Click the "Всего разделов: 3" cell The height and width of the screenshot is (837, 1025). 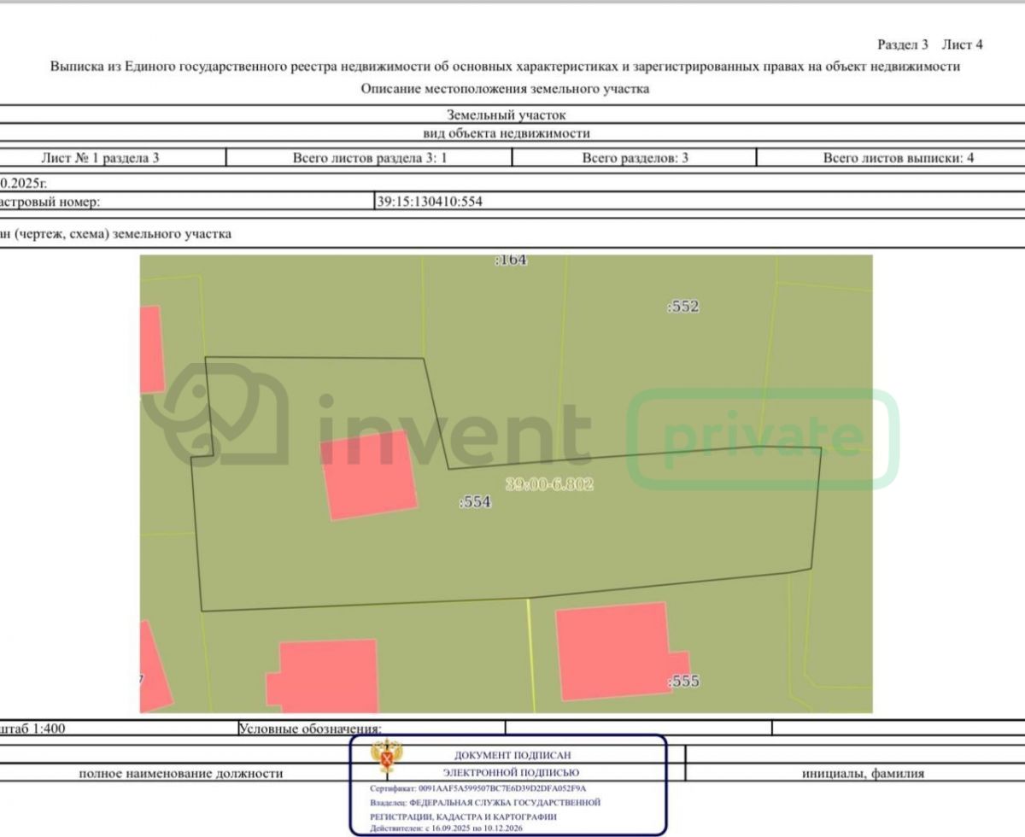click(x=635, y=158)
